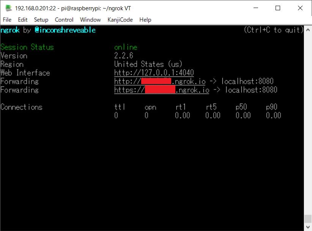Click the 'rt1' column header
The width and height of the screenshot is (312, 231).
180,107
